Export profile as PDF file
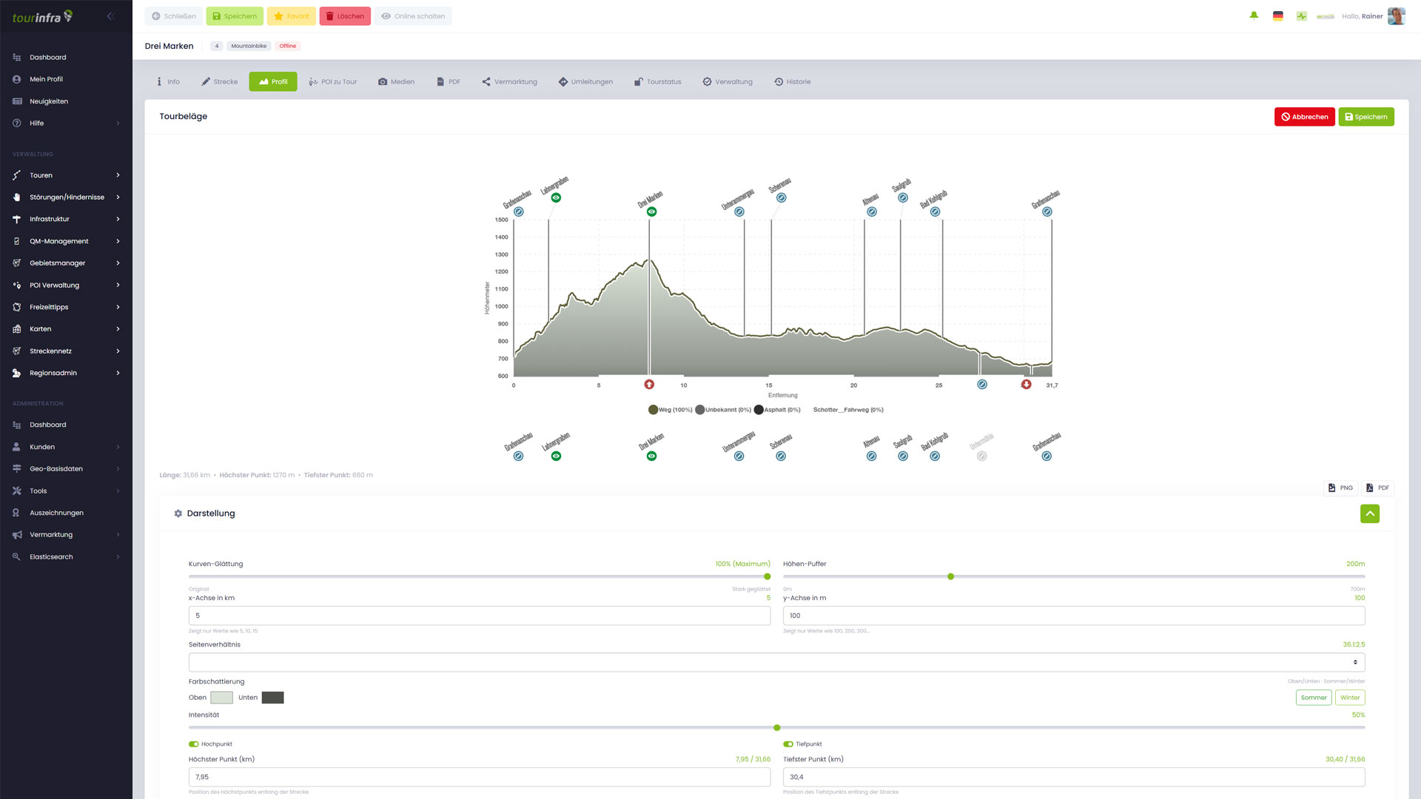Image resolution: width=1421 pixels, height=799 pixels. coord(1377,488)
